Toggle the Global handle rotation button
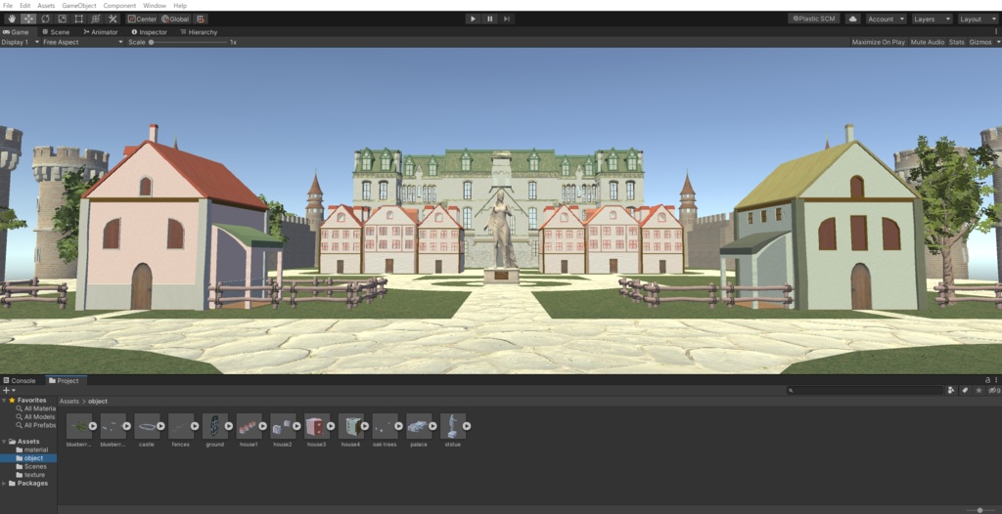Viewport: 1002px width, 514px height. click(175, 20)
